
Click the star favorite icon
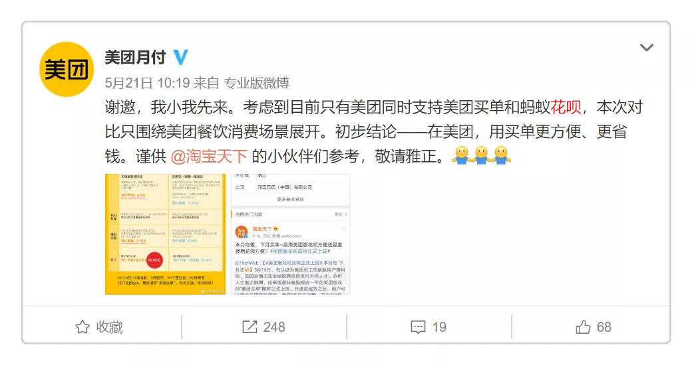point(83,327)
